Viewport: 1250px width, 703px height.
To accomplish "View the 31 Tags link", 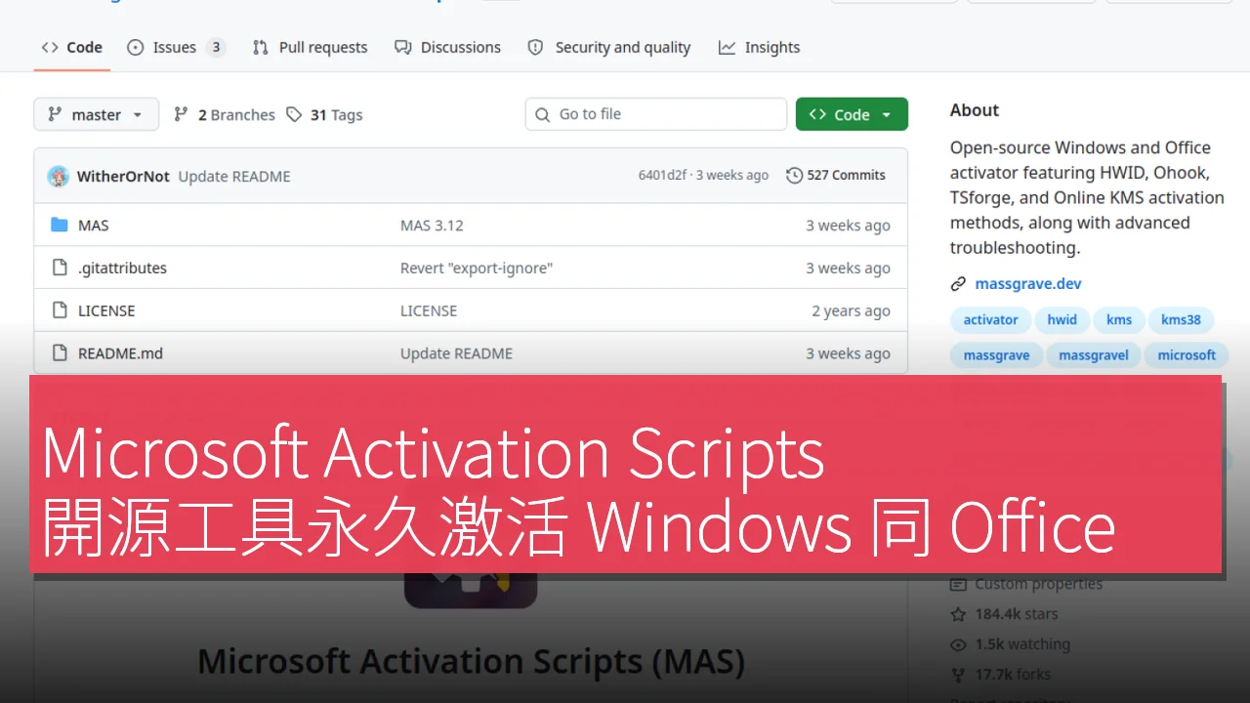I will tap(324, 114).
